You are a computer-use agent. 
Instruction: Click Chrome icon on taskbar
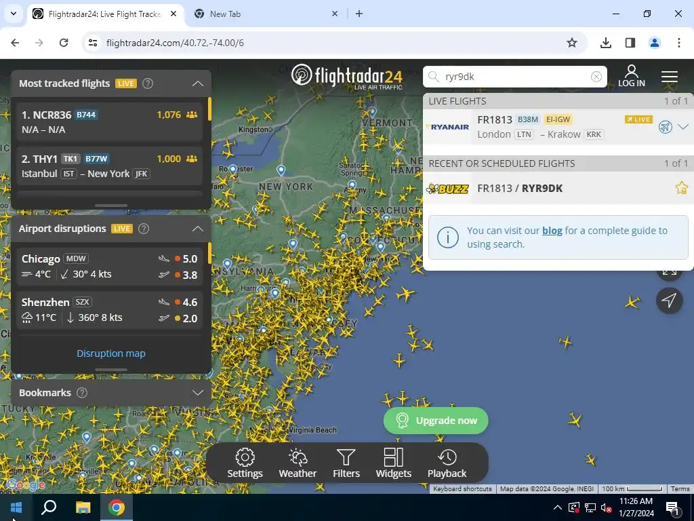pos(117,507)
